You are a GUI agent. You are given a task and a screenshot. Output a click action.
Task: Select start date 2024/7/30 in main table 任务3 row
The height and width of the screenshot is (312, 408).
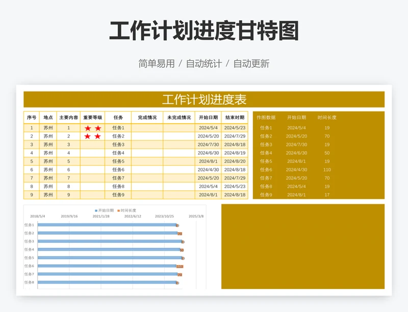tap(208, 145)
